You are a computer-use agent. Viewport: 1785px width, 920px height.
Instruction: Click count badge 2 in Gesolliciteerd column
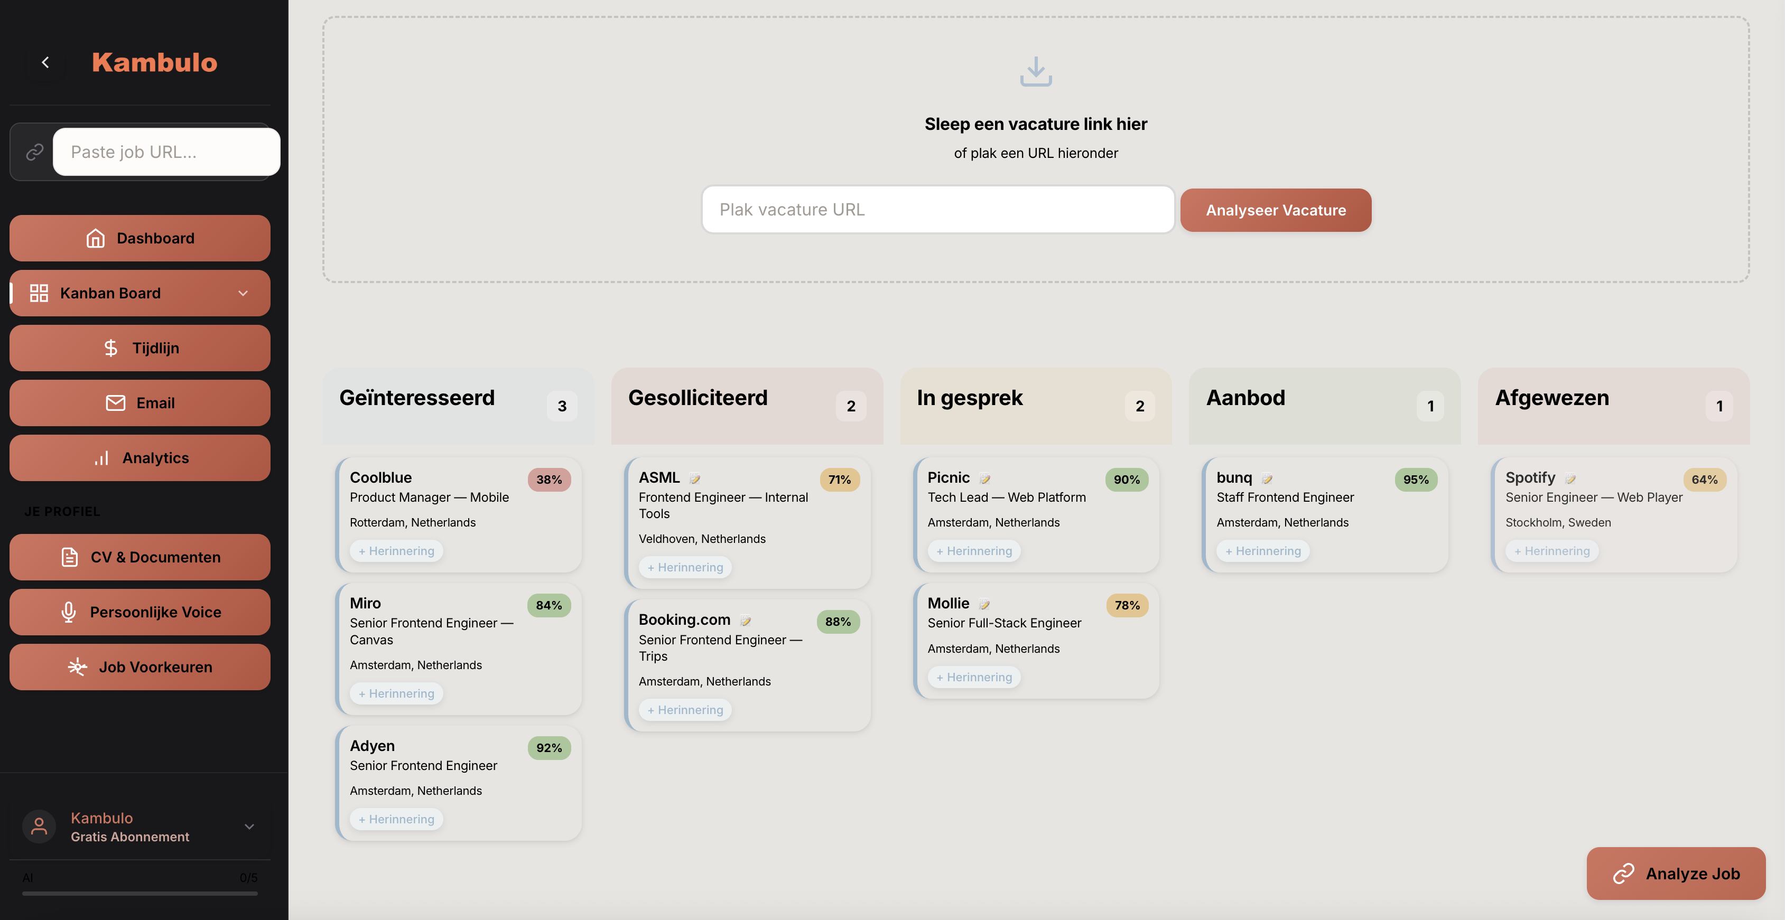851,406
